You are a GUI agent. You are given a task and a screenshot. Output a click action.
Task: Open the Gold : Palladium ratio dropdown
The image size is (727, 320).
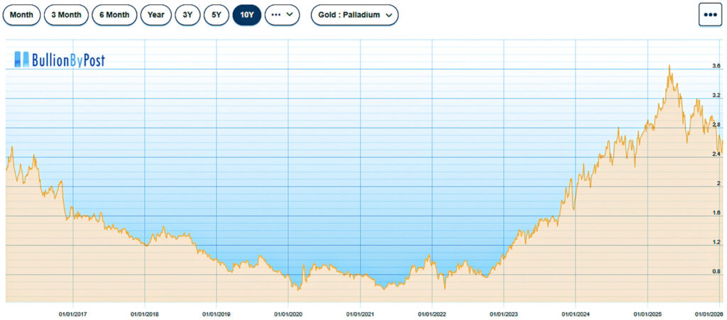click(x=355, y=15)
